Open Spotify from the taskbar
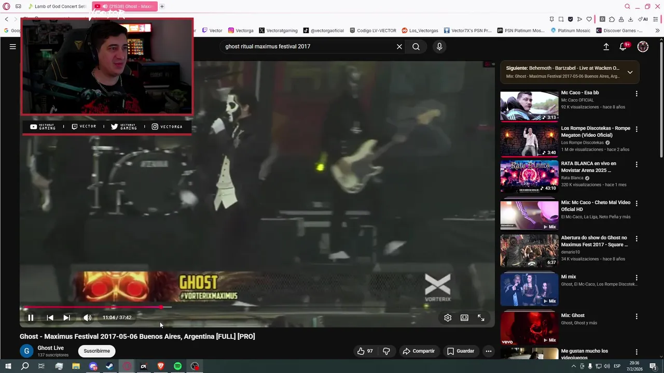The width and height of the screenshot is (664, 373). pyautogui.click(x=177, y=366)
